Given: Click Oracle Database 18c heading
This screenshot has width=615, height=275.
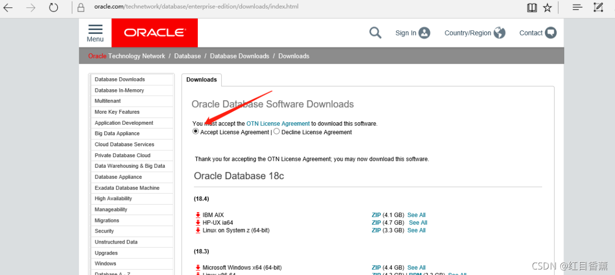Looking at the screenshot, I should [x=239, y=176].
